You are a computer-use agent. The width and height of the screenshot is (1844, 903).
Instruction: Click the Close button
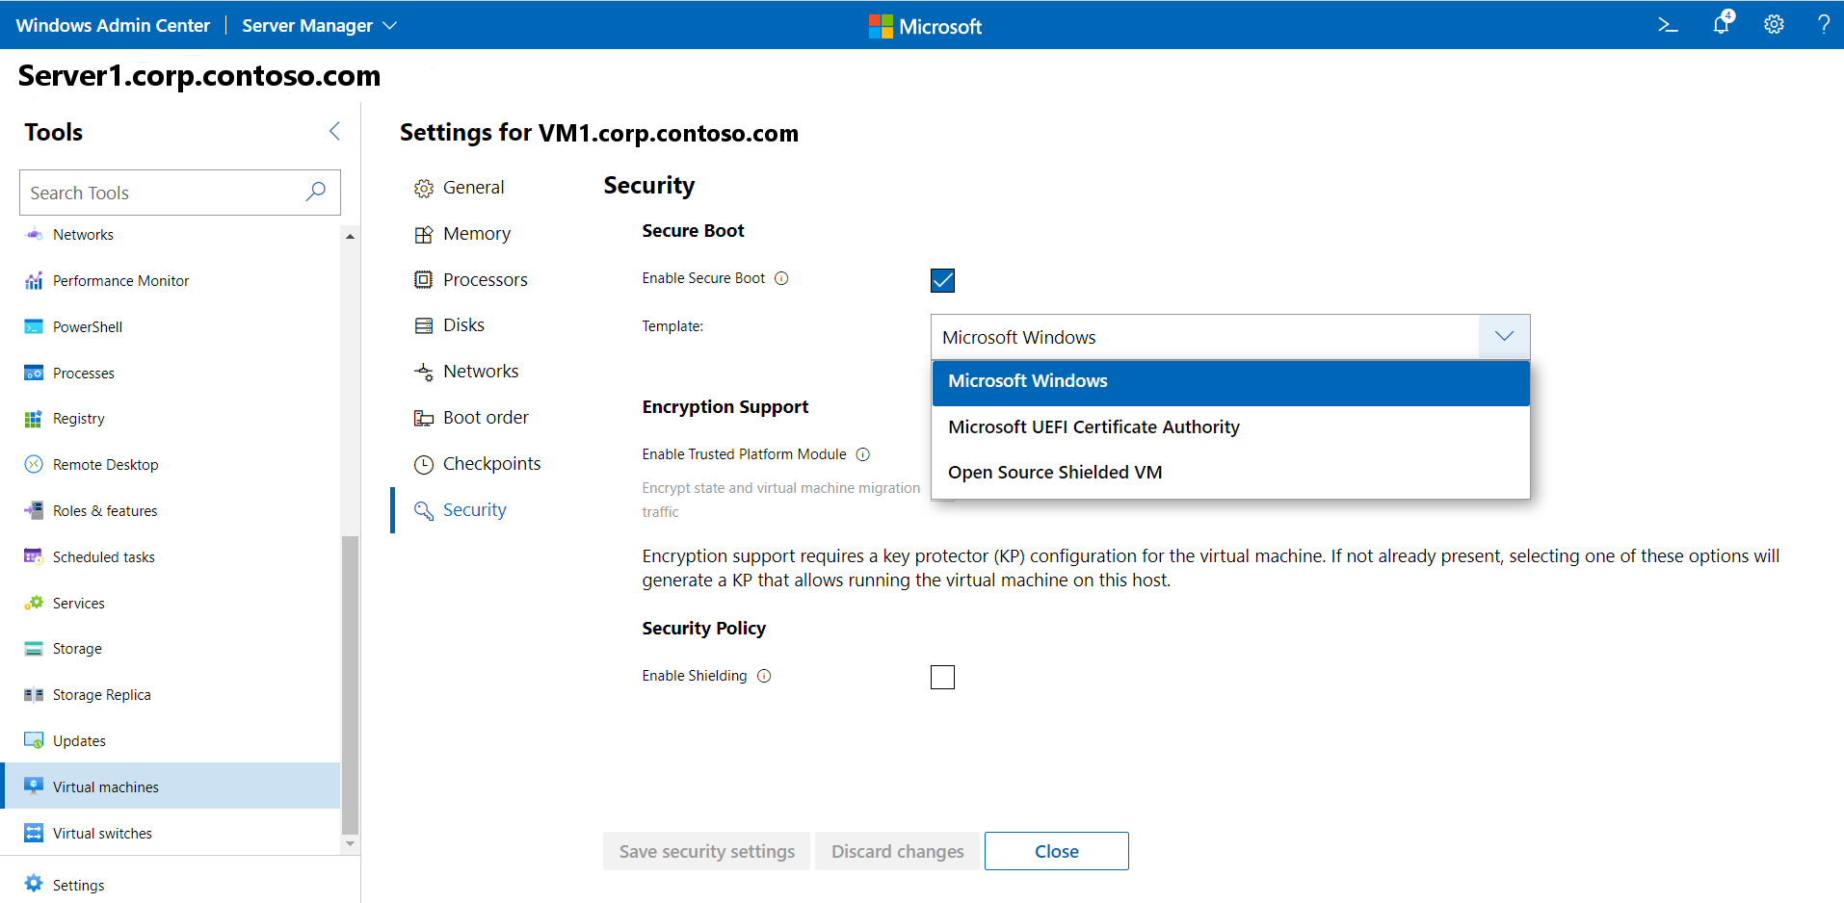(1056, 851)
